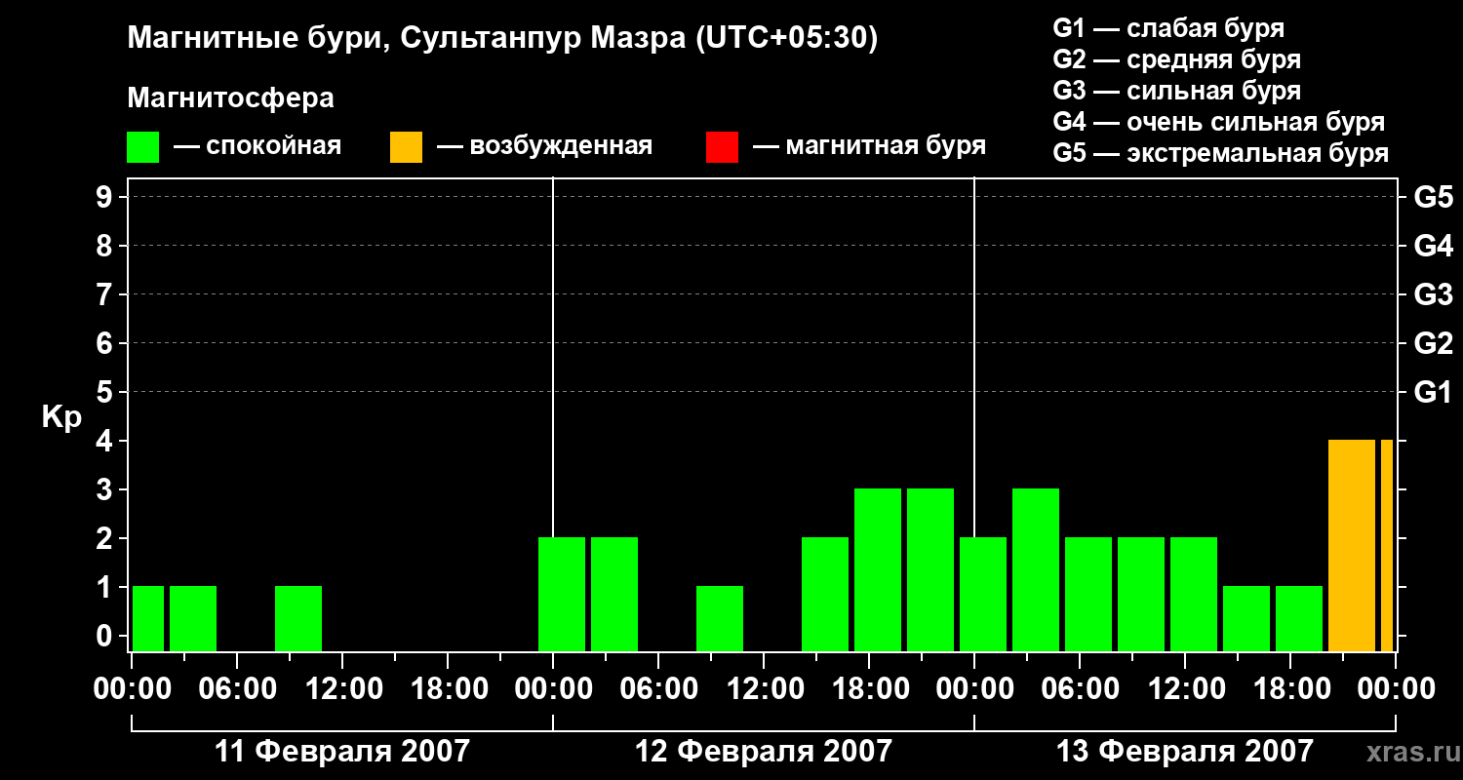1463x780 pixels.
Task: Click the '12:00' tick label for 13 February
Action: pos(1186,688)
